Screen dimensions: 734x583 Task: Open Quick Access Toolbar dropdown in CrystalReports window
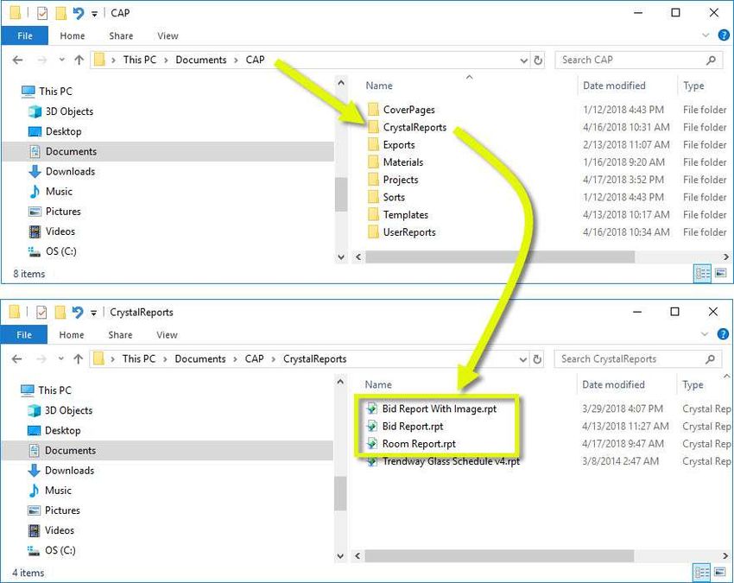tap(93, 313)
